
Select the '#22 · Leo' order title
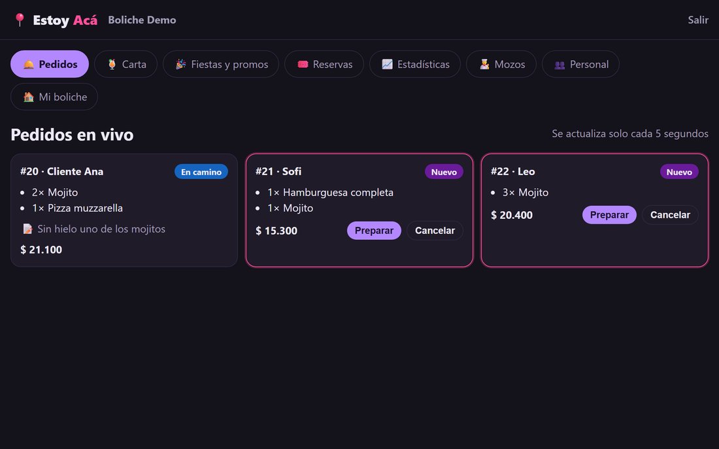coord(512,171)
